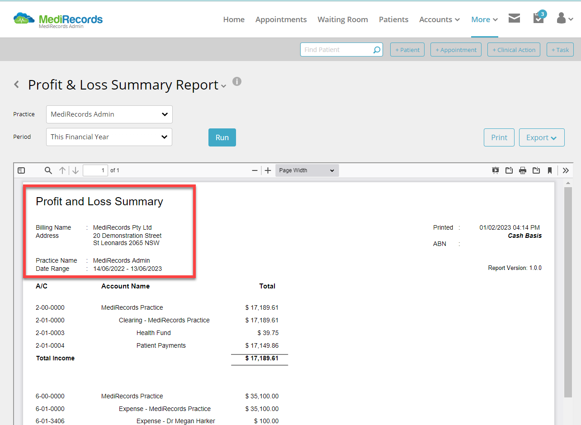Zoom out using the minus icon
581x425 pixels.
255,170
